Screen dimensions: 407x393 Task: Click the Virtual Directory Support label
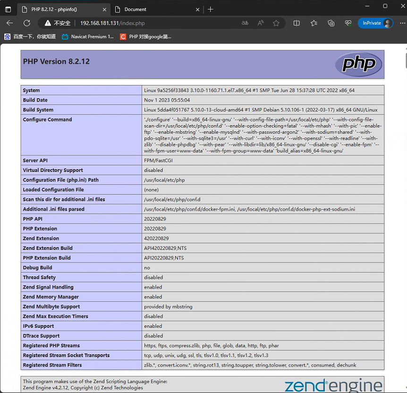click(53, 170)
